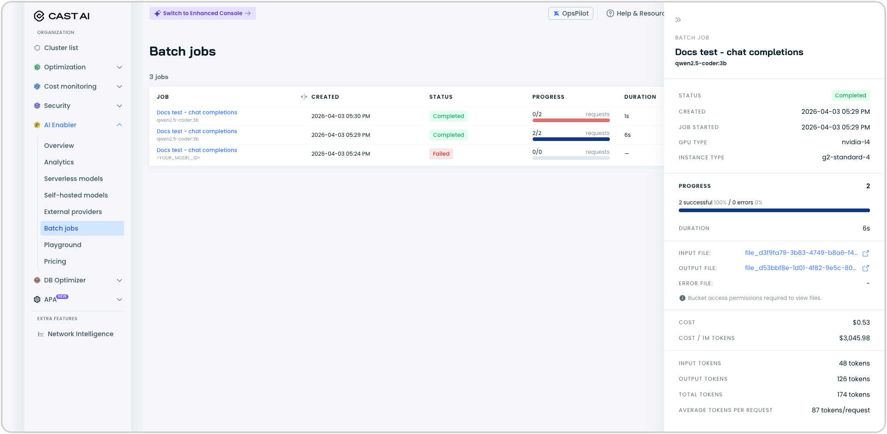Screen dimensions: 887x434
Task: Click the Created column header
Action: pyautogui.click(x=325, y=97)
